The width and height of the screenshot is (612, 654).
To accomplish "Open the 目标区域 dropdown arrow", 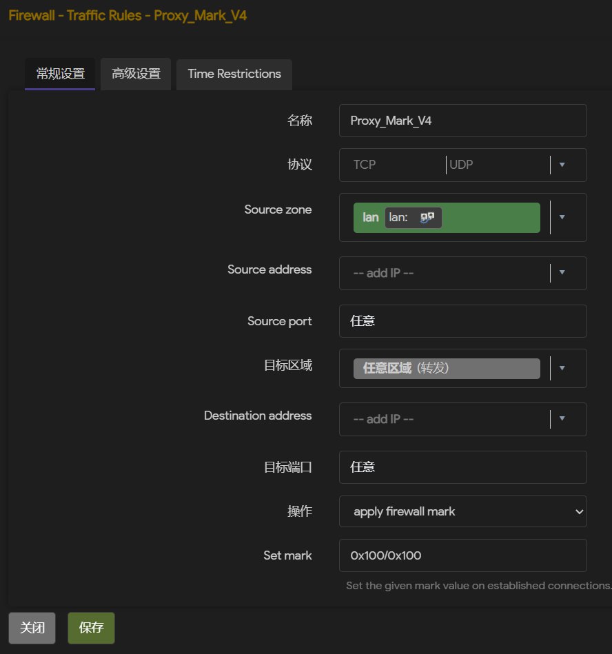I will (x=562, y=368).
